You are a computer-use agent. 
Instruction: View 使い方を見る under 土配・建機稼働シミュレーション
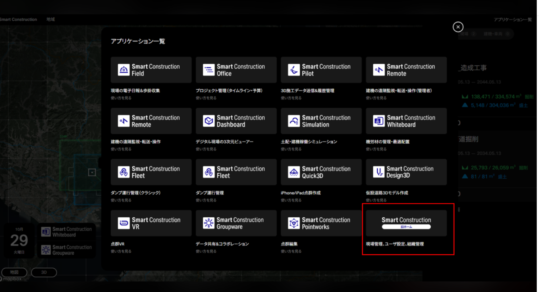pos(291,149)
